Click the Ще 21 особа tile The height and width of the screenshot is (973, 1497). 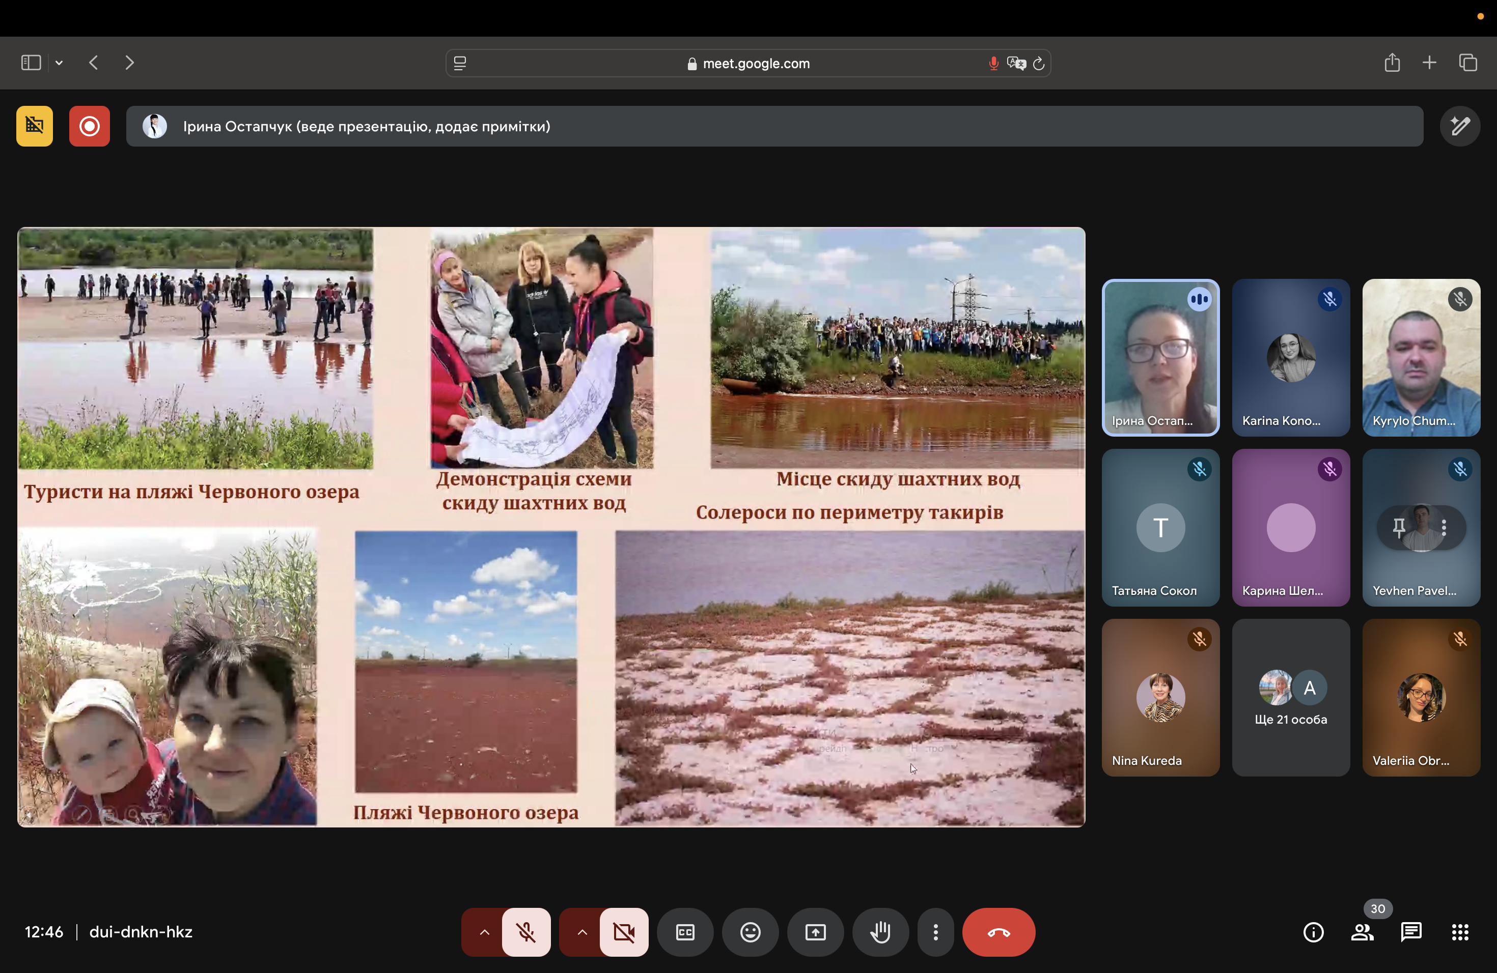1291,698
